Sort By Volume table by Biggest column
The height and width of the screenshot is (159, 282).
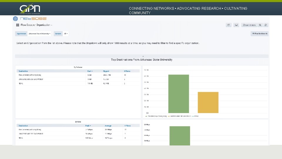(x=106, y=71)
